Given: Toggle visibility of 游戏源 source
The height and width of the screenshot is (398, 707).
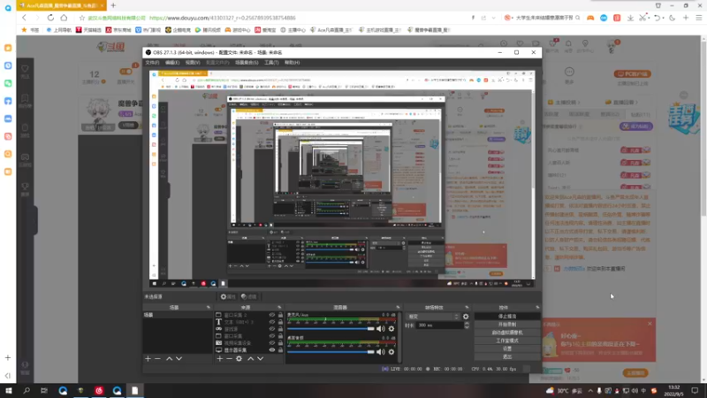Looking at the screenshot, I should (x=272, y=329).
